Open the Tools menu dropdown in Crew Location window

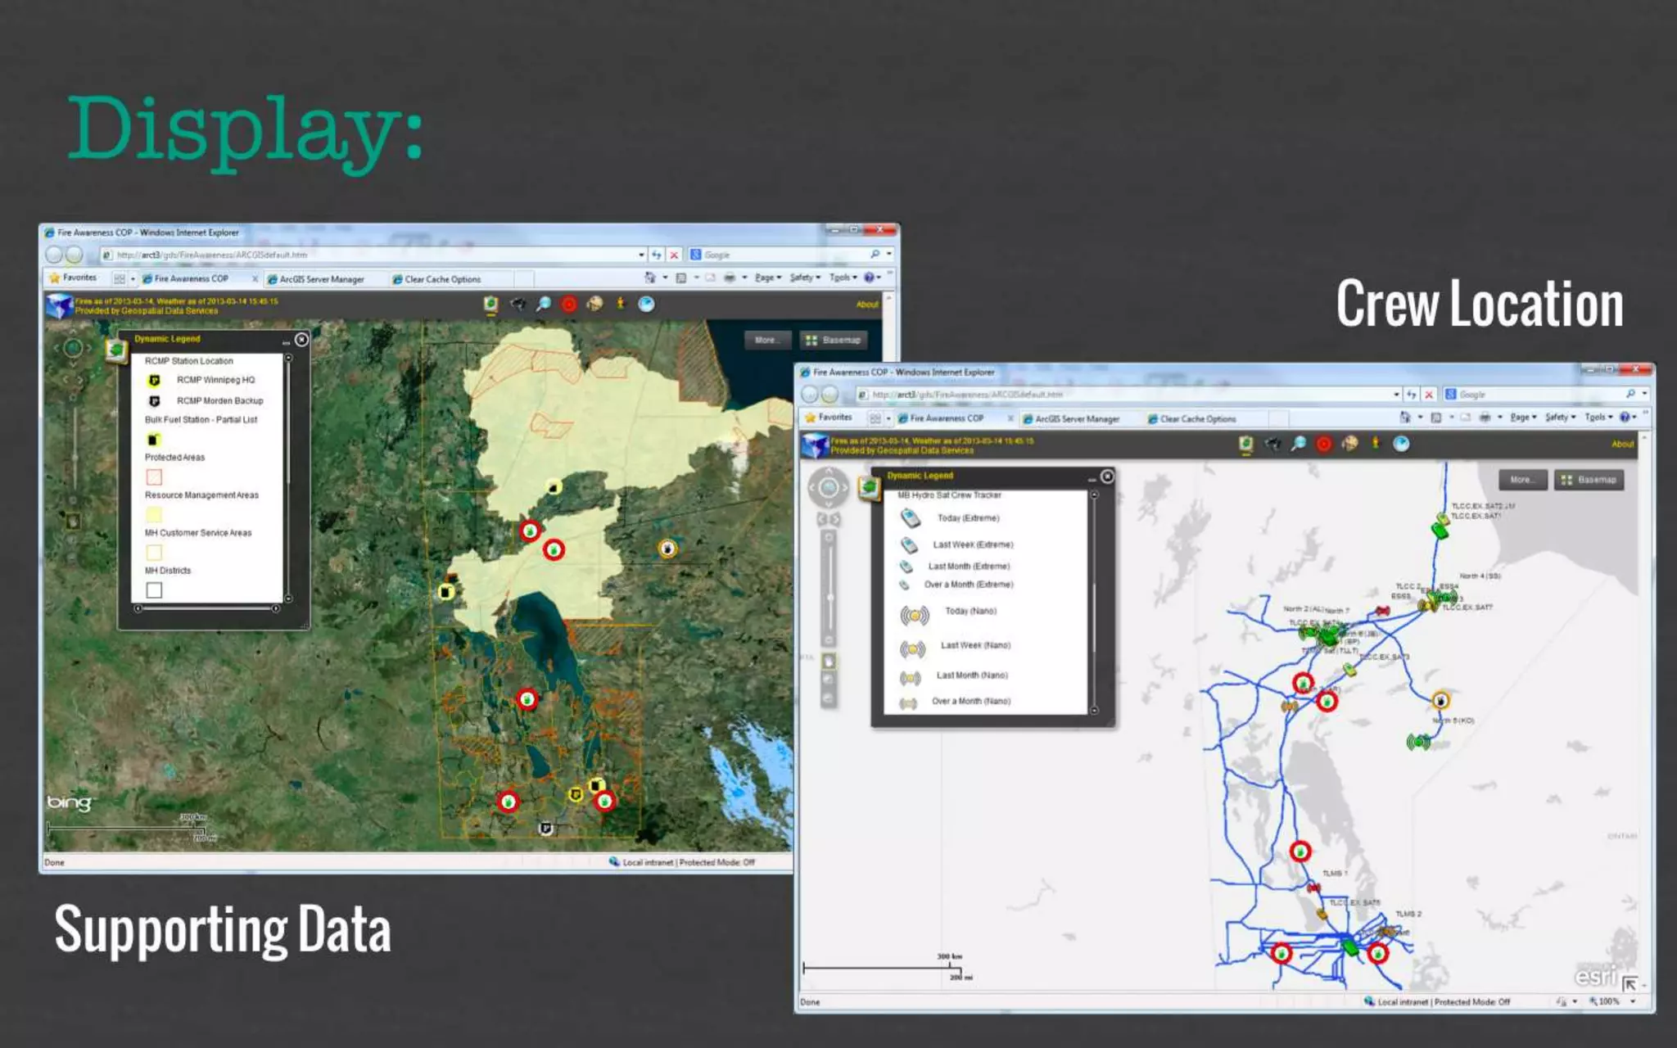1599,418
